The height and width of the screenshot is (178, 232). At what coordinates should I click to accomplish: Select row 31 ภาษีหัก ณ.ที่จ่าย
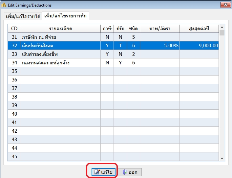point(60,37)
